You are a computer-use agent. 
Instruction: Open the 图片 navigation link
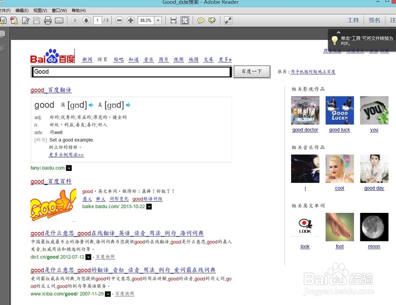point(164,59)
